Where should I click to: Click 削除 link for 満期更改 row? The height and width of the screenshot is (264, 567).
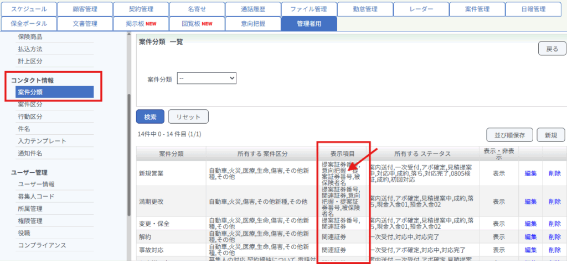point(554,202)
